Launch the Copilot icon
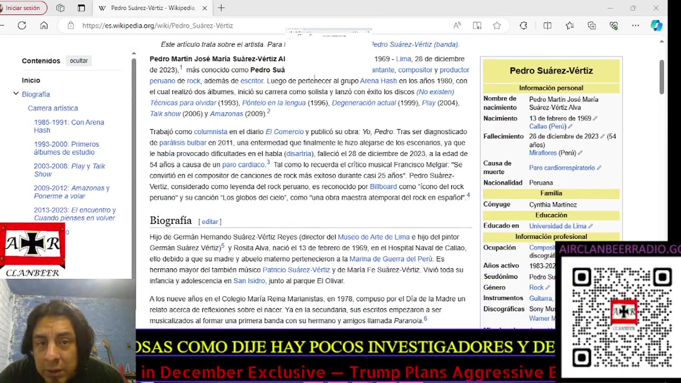Screen dimensions: 681x383 pyautogui.click(x=657, y=26)
